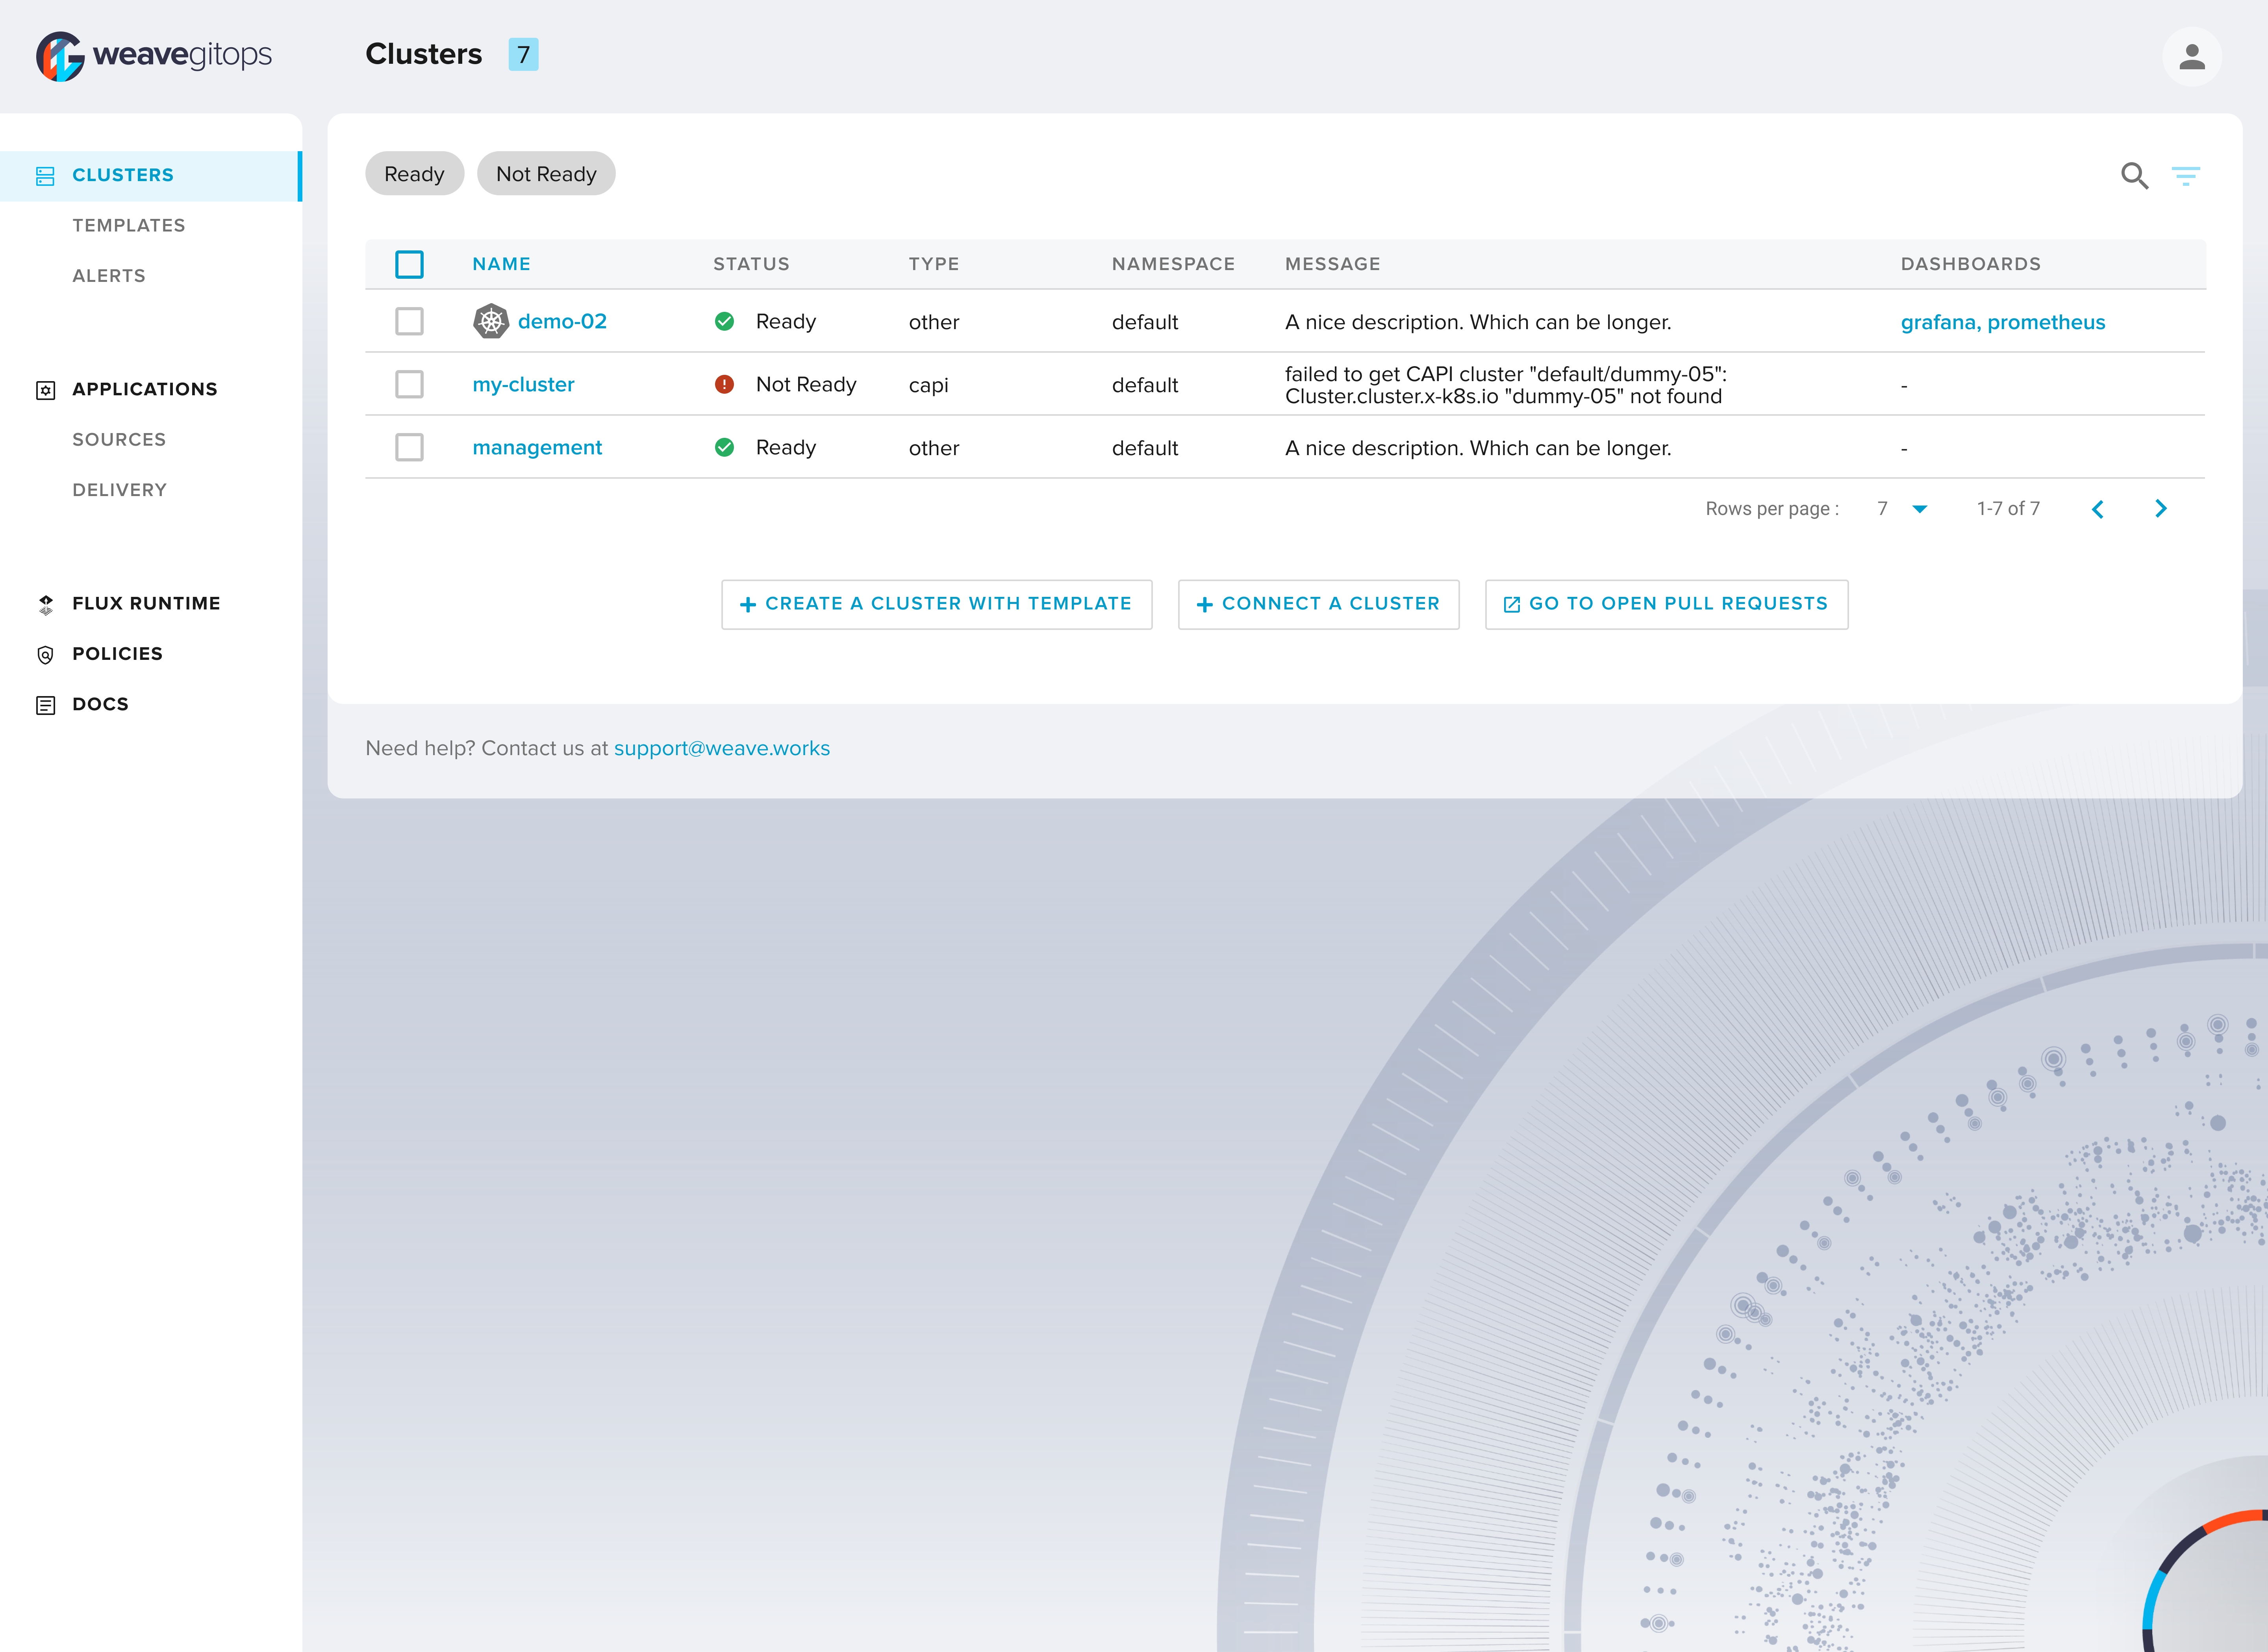Open Sources in the sidebar
Screen dimensions: 2268x1652
tap(119, 440)
